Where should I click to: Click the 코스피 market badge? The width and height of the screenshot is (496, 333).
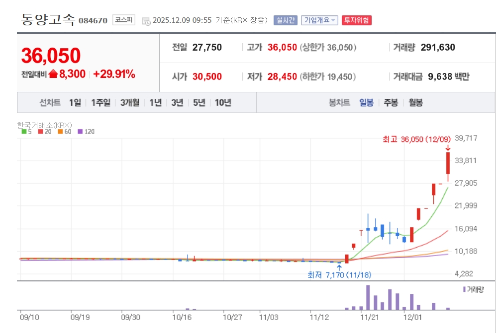[123, 20]
